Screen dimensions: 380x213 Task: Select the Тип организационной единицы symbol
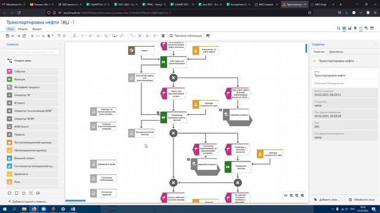point(32,143)
